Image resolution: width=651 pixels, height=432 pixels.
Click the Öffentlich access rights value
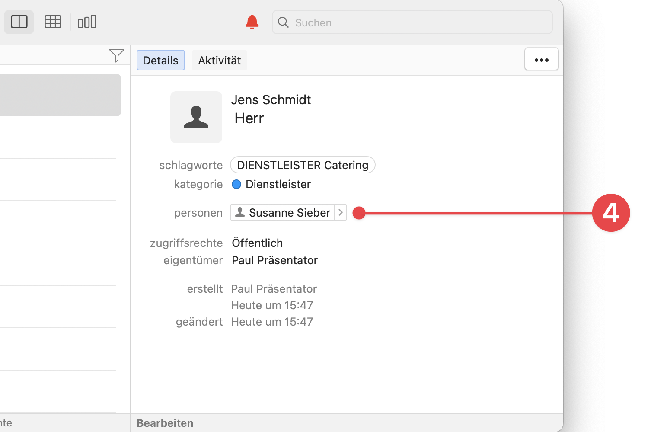257,243
